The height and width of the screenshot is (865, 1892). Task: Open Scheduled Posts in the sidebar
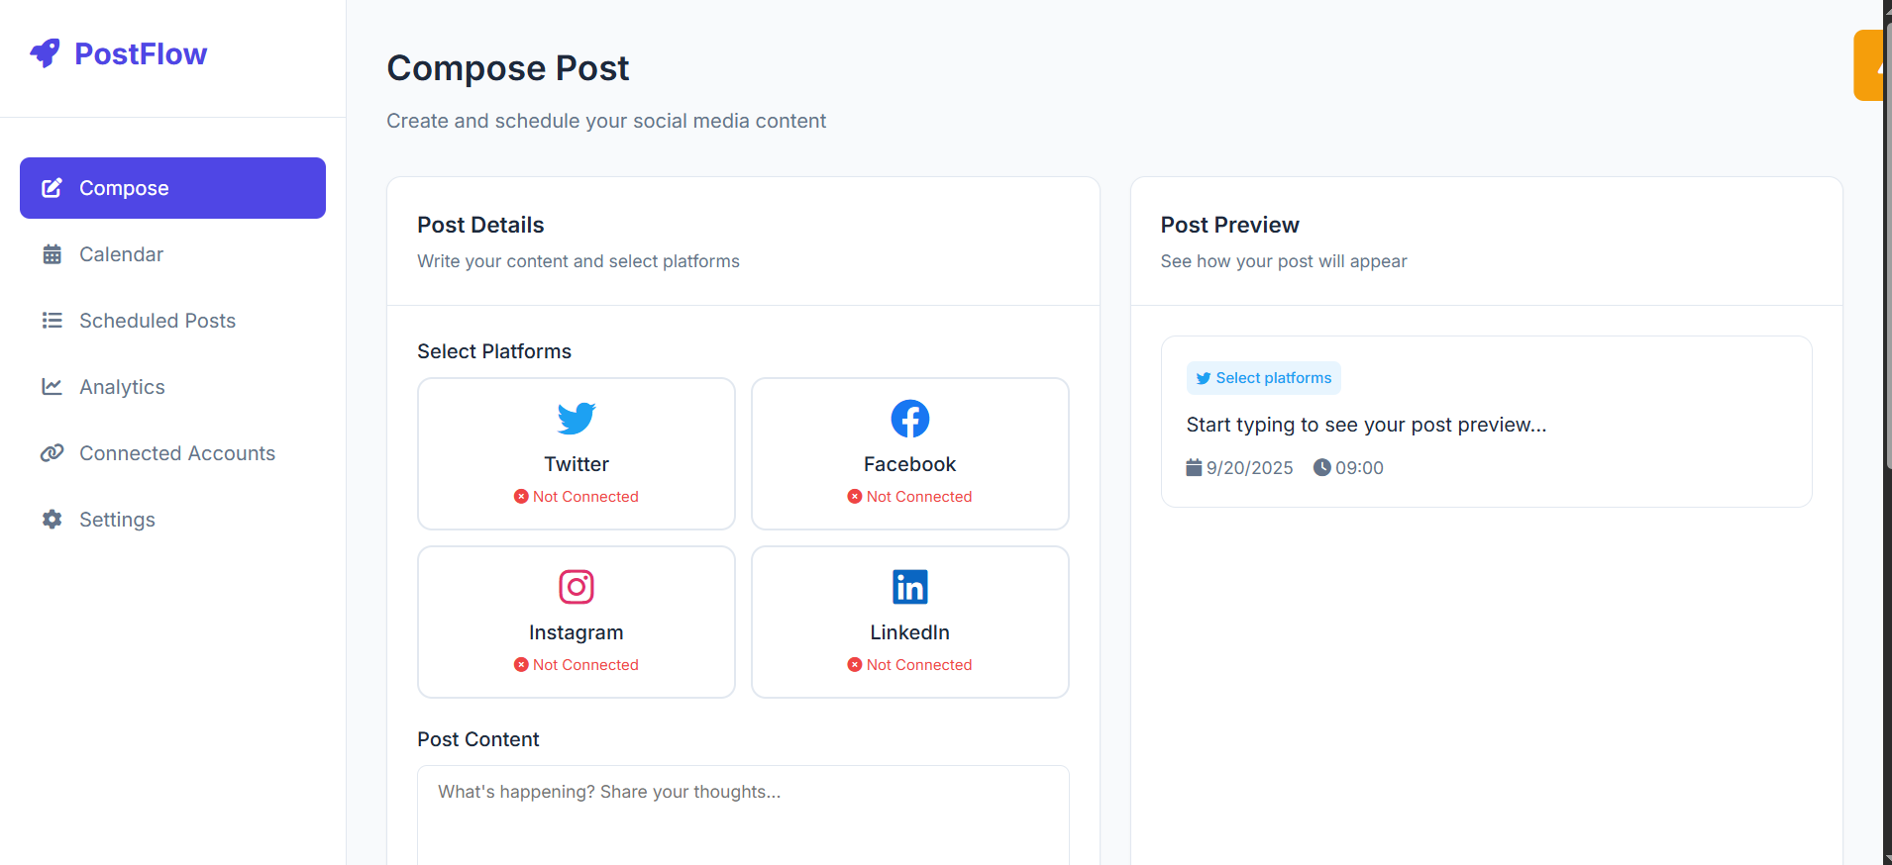(x=172, y=321)
